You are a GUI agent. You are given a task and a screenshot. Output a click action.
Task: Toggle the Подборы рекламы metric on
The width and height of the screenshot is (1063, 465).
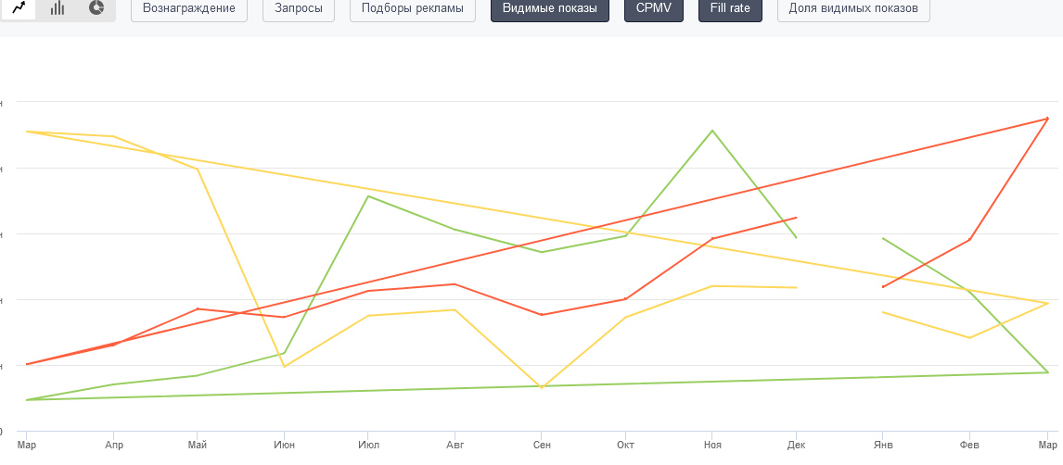[413, 8]
